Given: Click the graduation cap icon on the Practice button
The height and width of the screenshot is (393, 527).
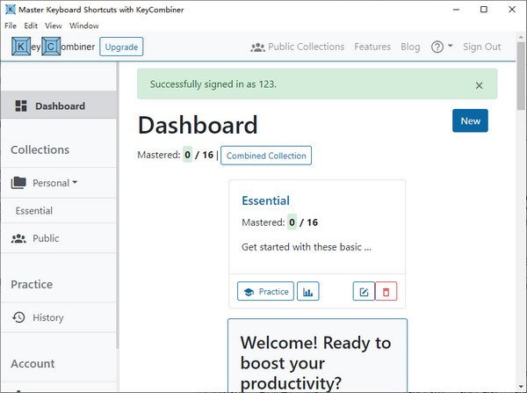Looking at the screenshot, I should (x=249, y=292).
